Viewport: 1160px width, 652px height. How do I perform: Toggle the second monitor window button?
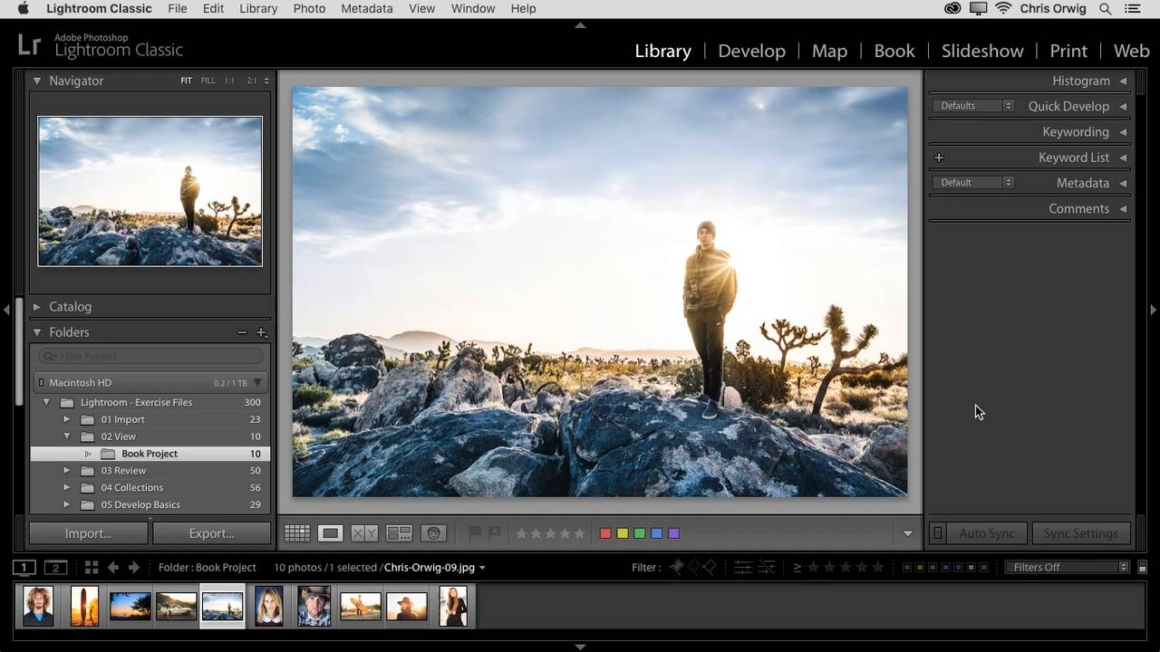click(x=56, y=568)
